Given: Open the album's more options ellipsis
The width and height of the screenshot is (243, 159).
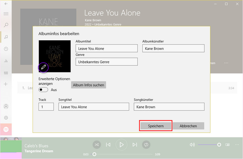Looking at the screenshot, I should tap(226, 63).
